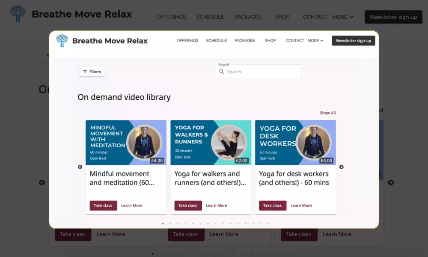428x257 pixels.
Task: Go to next carousel slide in the popup
Action: click(x=341, y=167)
